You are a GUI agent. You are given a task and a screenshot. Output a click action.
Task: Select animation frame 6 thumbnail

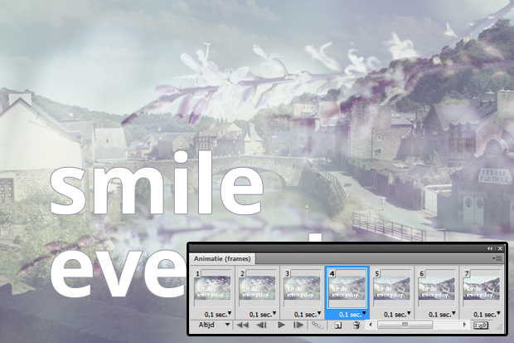coord(437,287)
